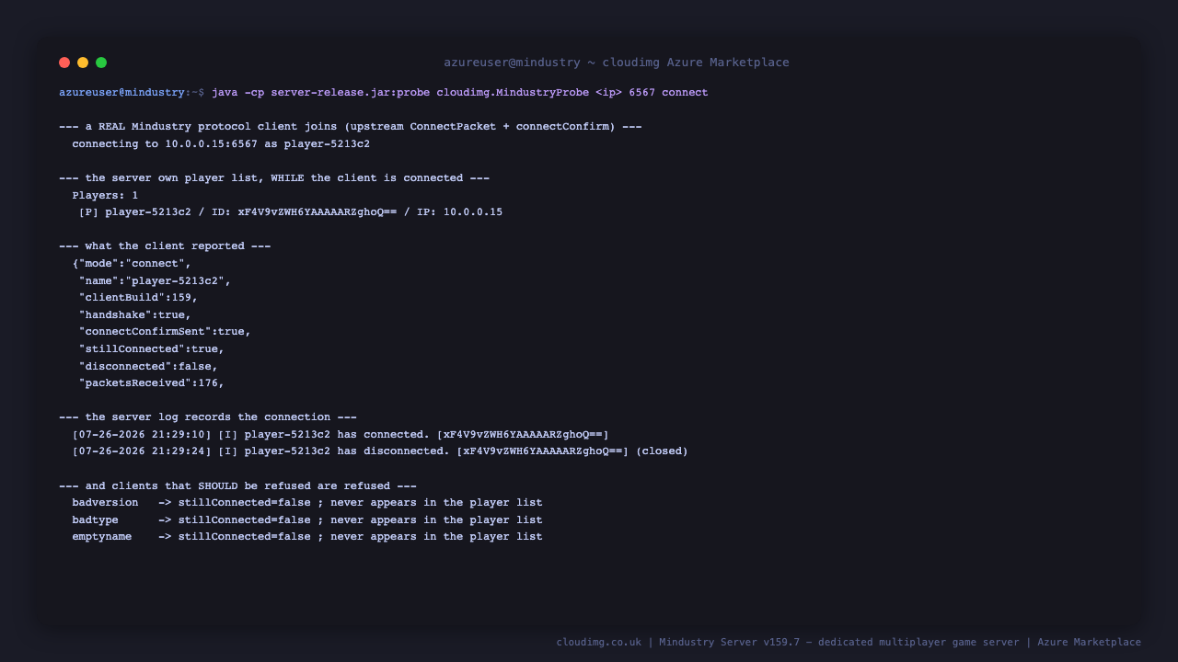
Task: Click the "badversion" refused-client row
Action: 307,503
